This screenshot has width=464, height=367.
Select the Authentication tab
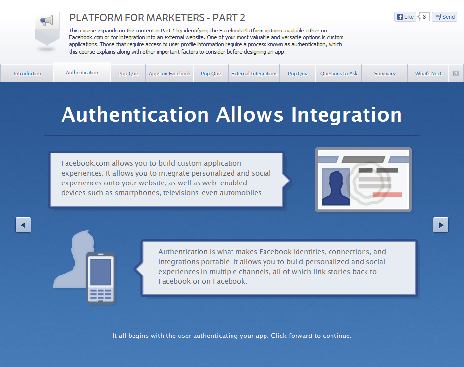coord(82,72)
